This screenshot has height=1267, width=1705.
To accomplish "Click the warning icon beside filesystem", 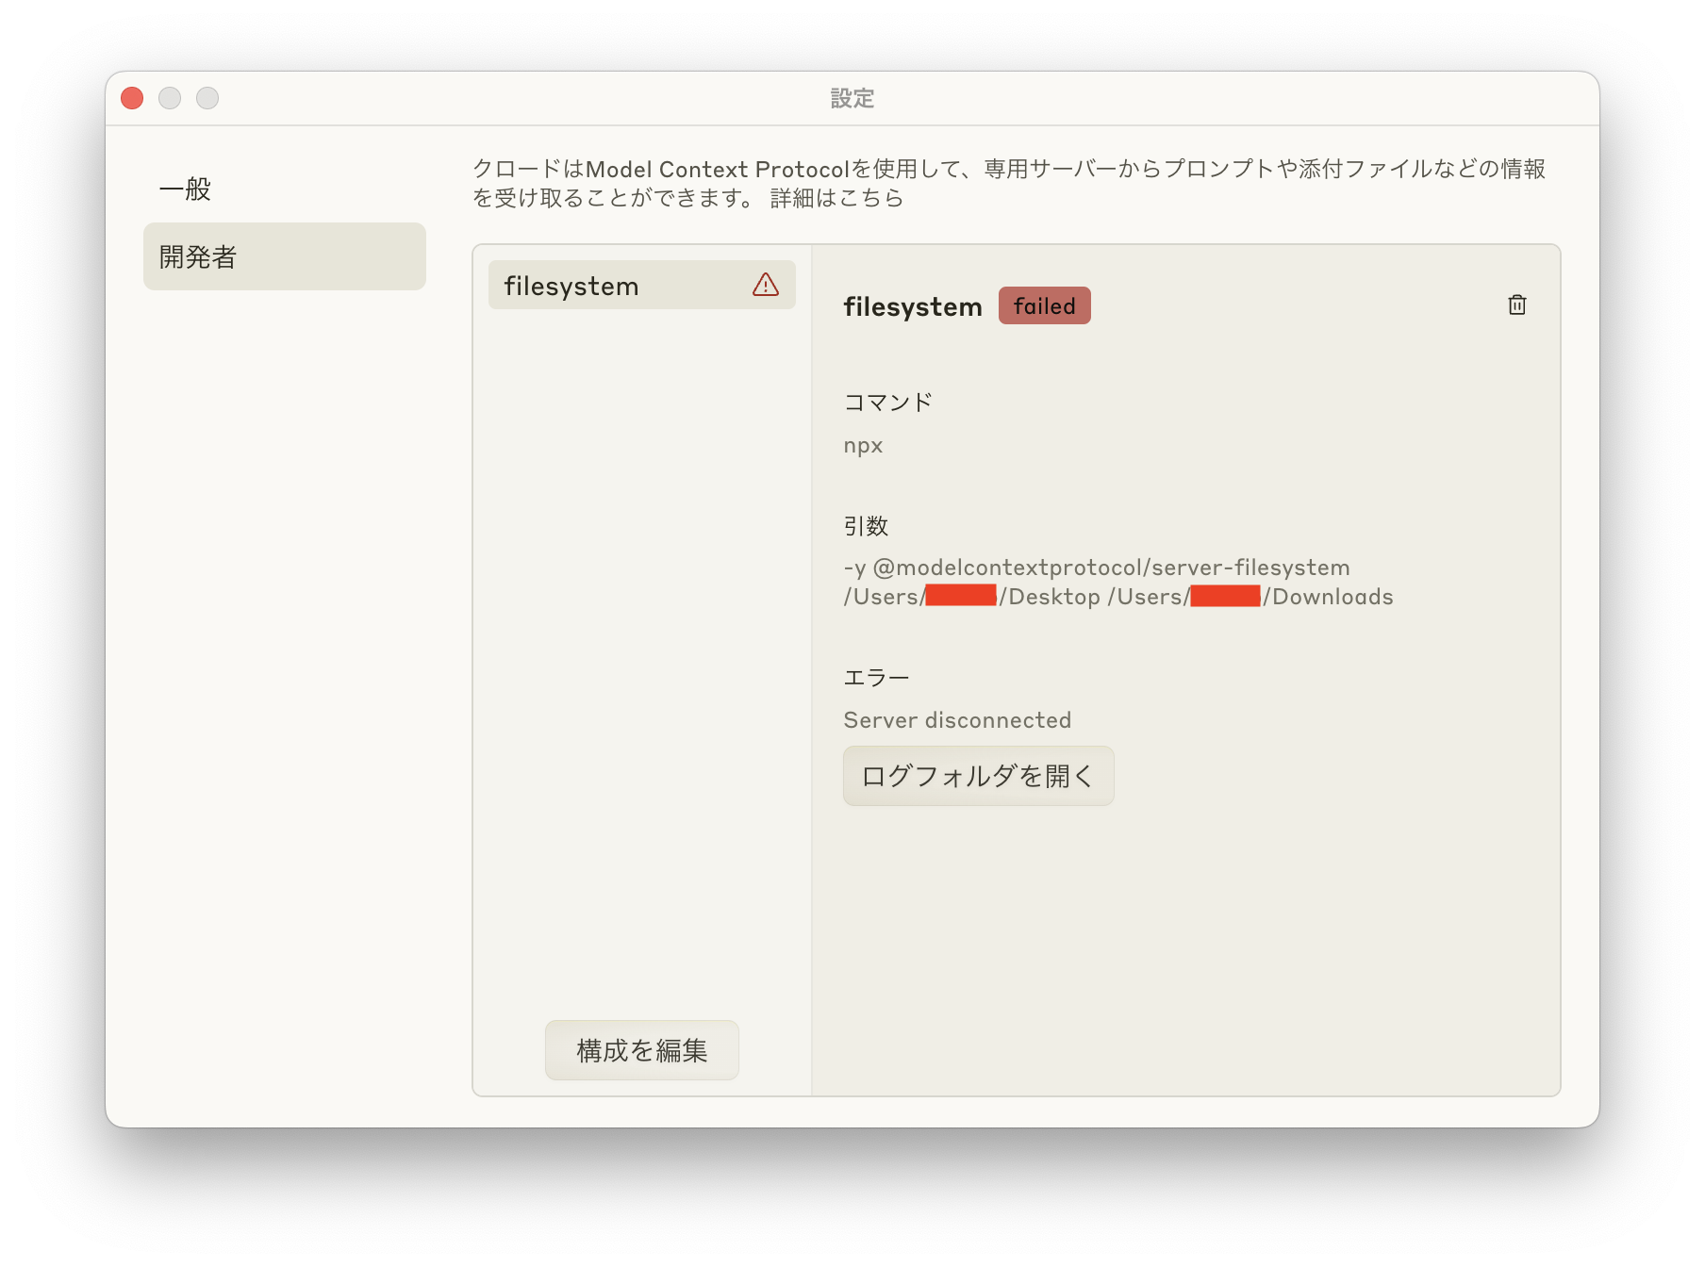I will click(766, 285).
